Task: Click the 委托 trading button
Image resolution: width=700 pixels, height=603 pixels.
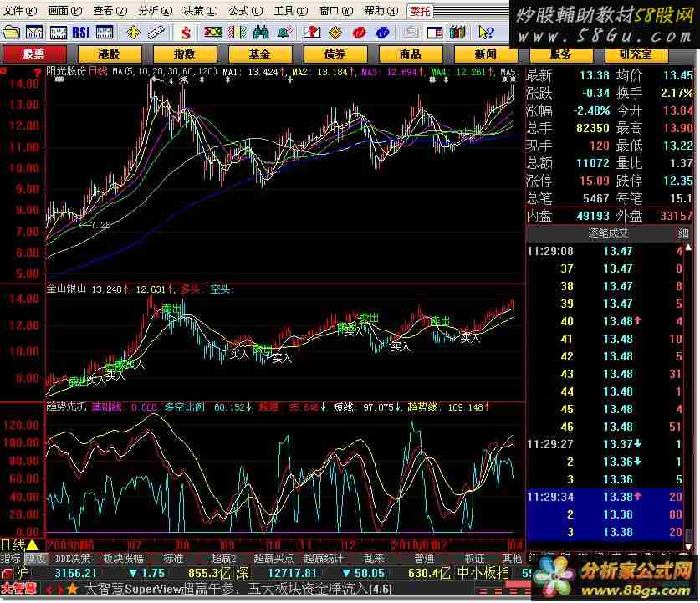Action: click(x=420, y=11)
